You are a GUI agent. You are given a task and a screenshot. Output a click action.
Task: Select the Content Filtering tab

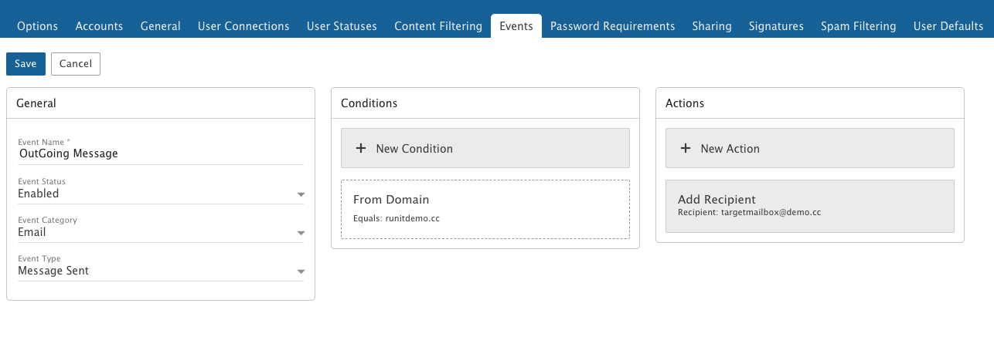click(437, 26)
